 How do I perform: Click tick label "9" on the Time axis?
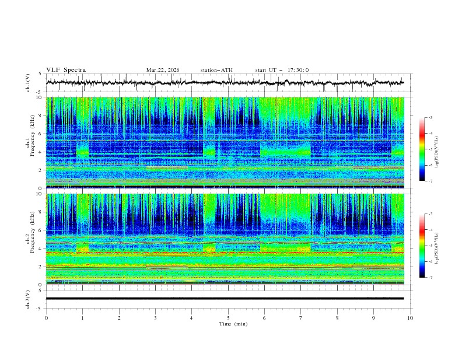click(373, 318)
